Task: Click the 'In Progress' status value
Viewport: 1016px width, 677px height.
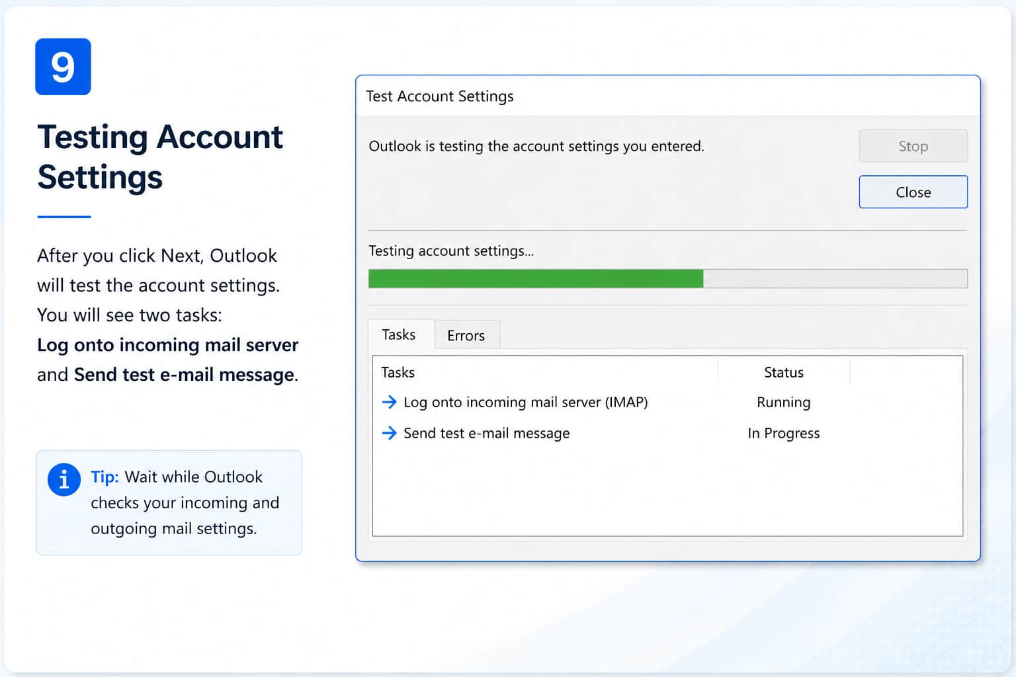Action: (x=784, y=433)
